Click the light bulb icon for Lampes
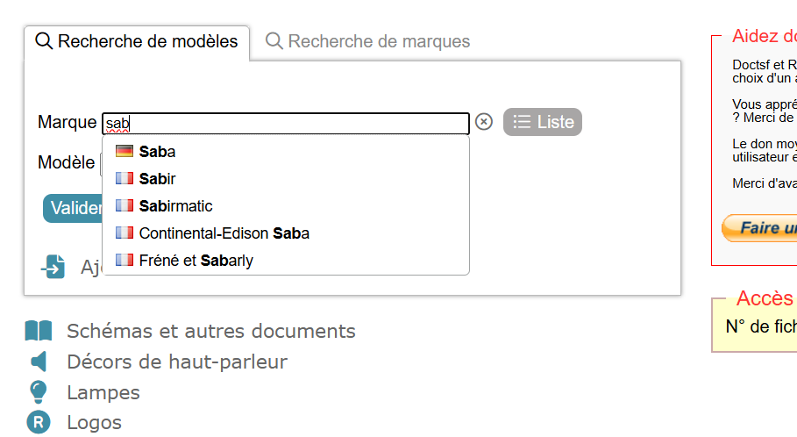 39,392
